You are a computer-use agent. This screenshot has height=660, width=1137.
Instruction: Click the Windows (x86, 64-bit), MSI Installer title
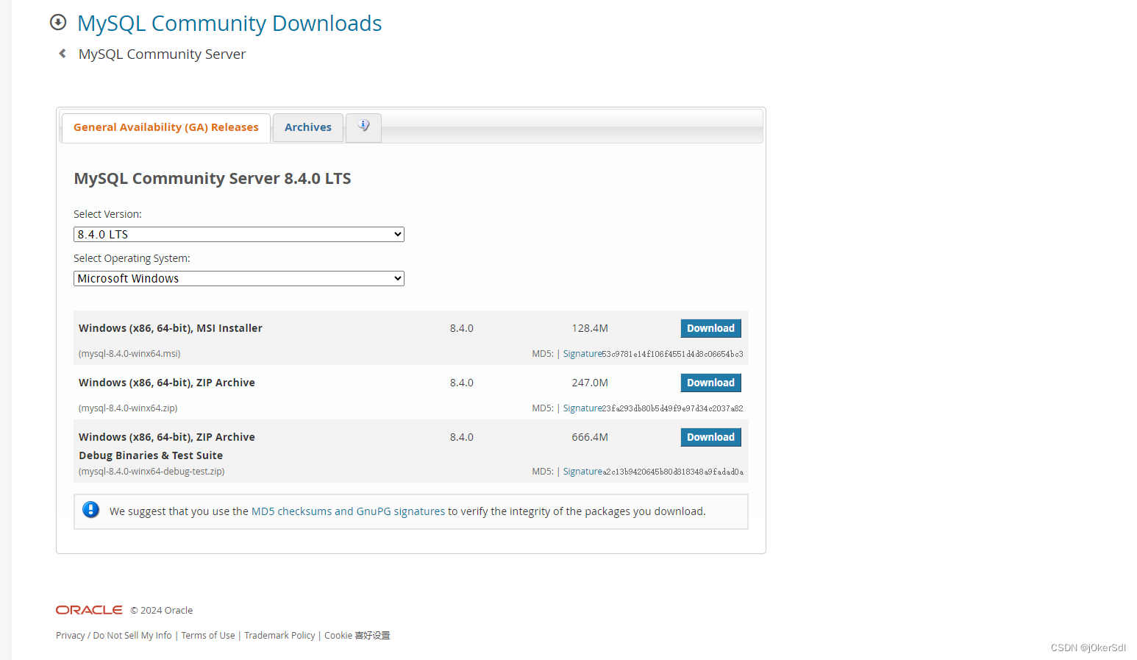click(x=171, y=328)
